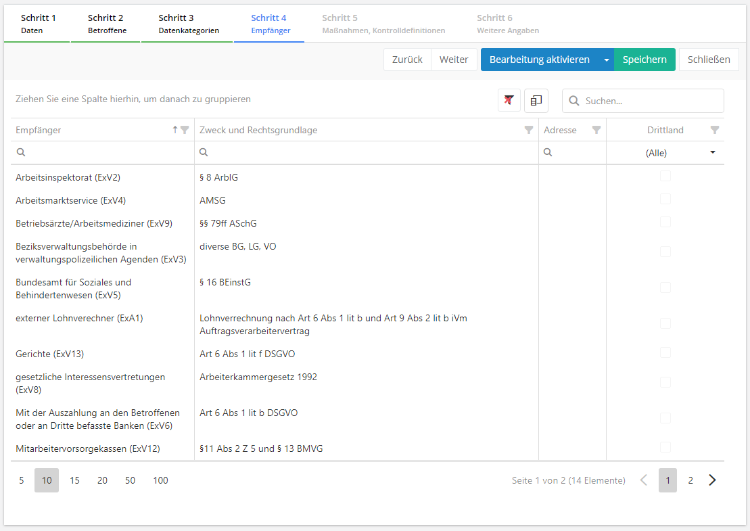Toggle Drittland checkbox for externer Lohnverechner row

pos(665,323)
